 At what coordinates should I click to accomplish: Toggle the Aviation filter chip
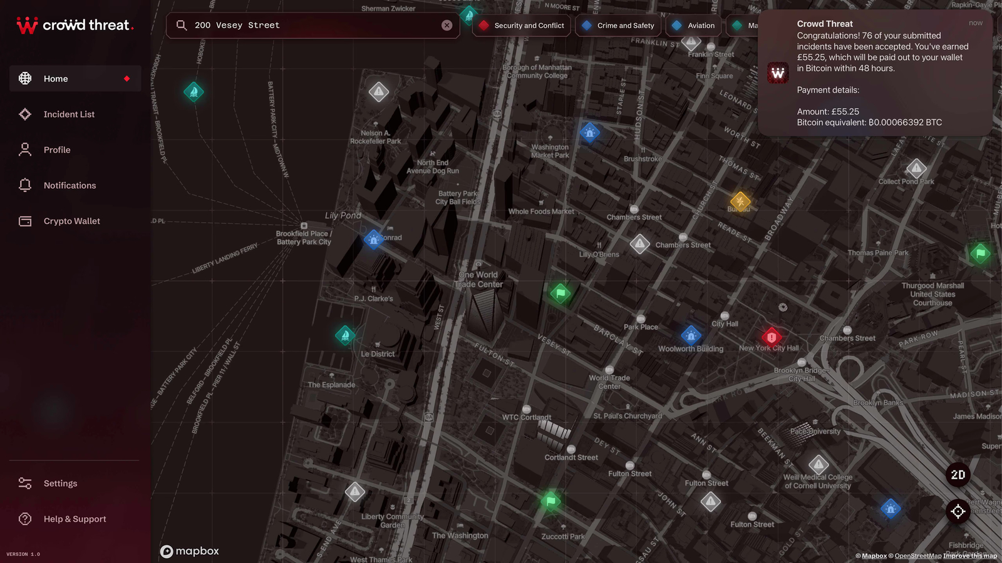(693, 26)
